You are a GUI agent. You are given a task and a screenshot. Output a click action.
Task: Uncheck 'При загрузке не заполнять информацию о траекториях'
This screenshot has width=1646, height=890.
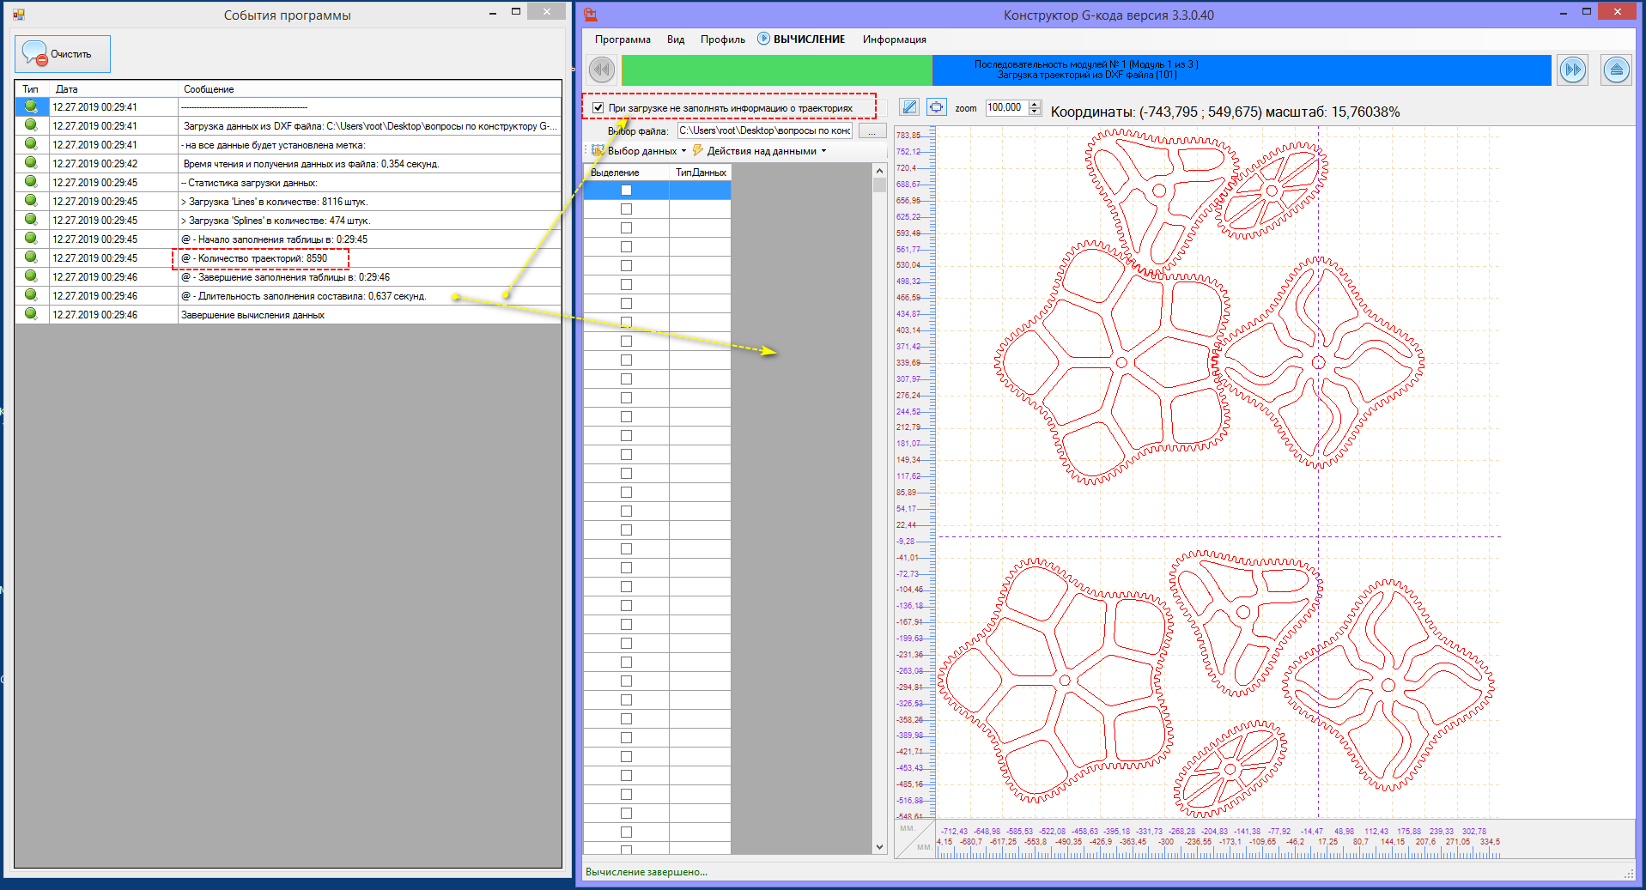click(598, 108)
